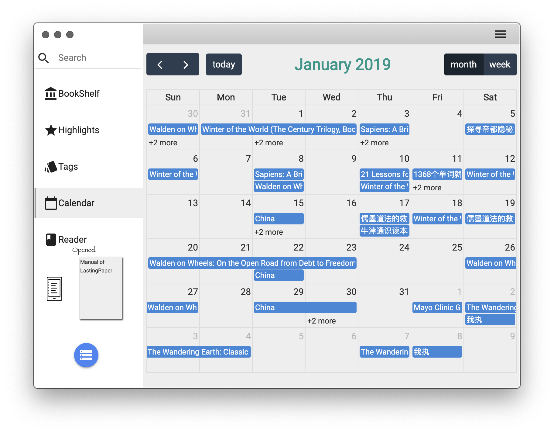The height and width of the screenshot is (433, 554).
Task: Switch to month view
Action: [463, 64]
